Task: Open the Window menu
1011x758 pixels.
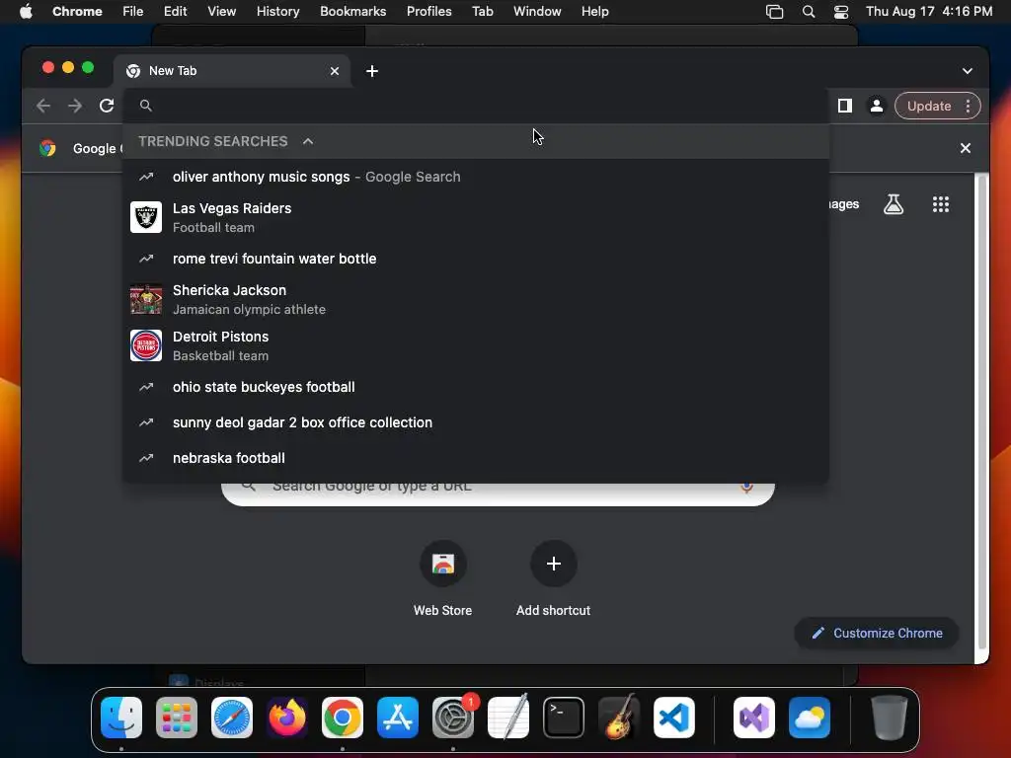Action: click(537, 12)
